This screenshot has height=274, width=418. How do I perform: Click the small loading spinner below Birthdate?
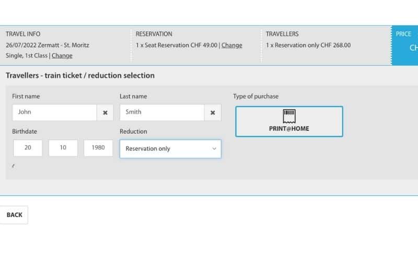(x=14, y=166)
